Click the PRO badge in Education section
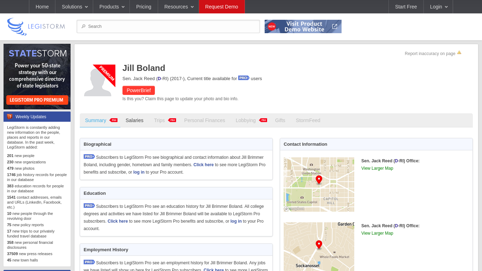 (x=89, y=206)
